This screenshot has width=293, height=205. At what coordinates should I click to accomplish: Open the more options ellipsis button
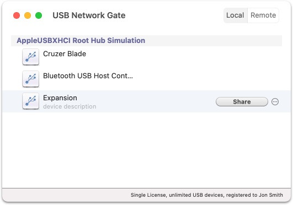tap(275, 102)
